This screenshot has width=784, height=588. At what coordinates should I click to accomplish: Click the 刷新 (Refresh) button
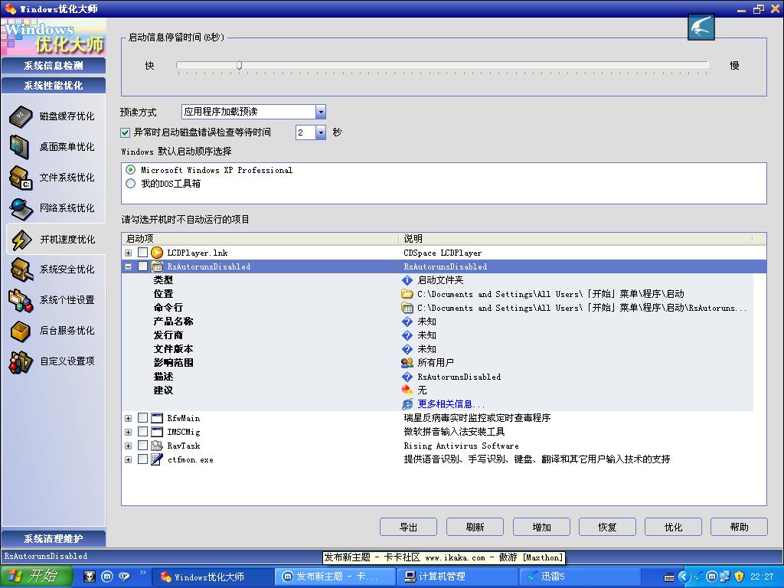click(x=475, y=527)
